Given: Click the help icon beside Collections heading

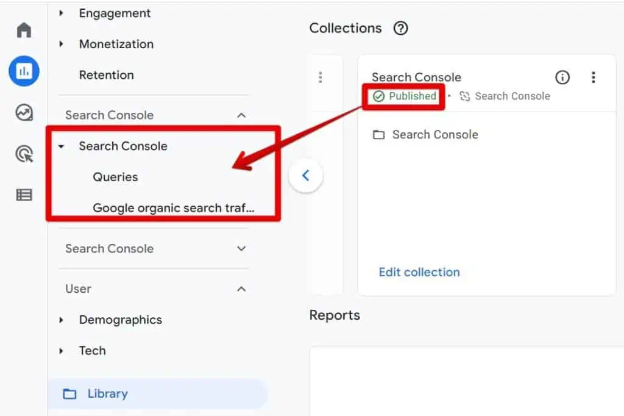Looking at the screenshot, I should click(400, 28).
